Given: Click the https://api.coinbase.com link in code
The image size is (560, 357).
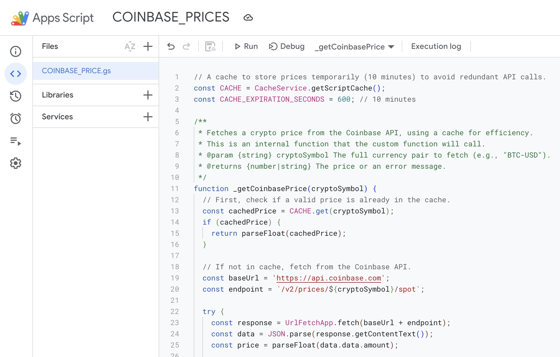Looking at the screenshot, I should (329, 278).
